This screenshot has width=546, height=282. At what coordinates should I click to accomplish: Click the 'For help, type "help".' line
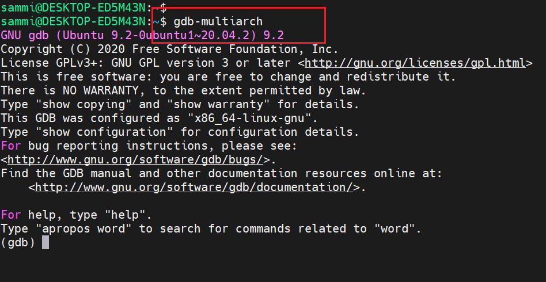pos(76,215)
